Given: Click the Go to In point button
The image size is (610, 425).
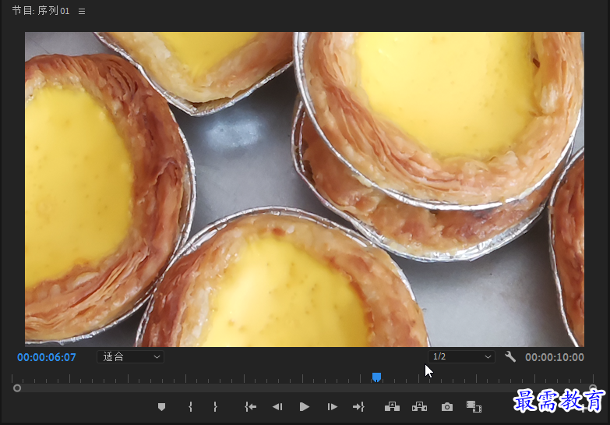Looking at the screenshot, I should tap(251, 407).
